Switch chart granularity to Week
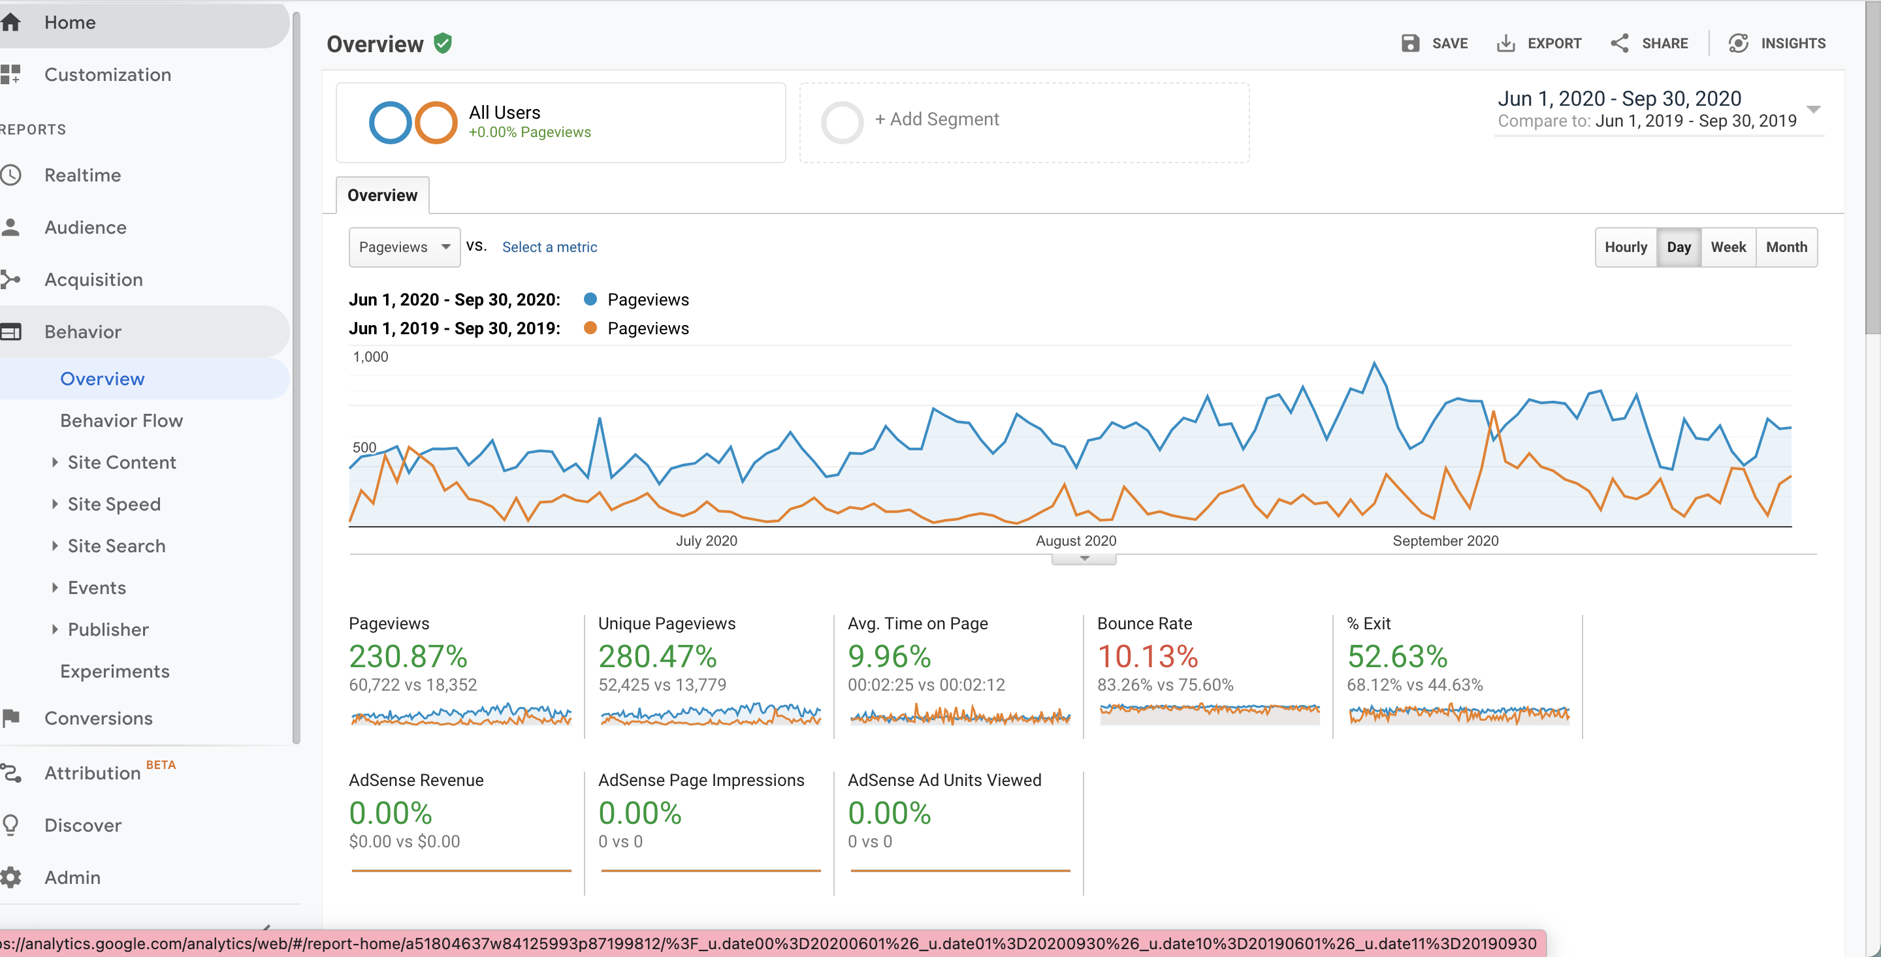Screen dimensions: 1881x957 1728,247
